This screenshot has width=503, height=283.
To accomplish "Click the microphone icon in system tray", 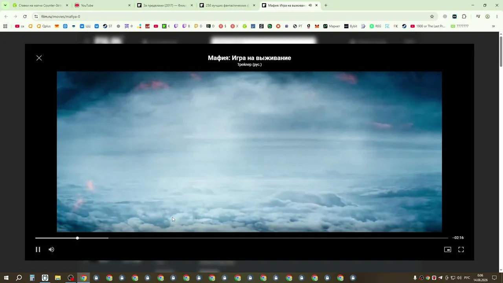I will (x=415, y=278).
